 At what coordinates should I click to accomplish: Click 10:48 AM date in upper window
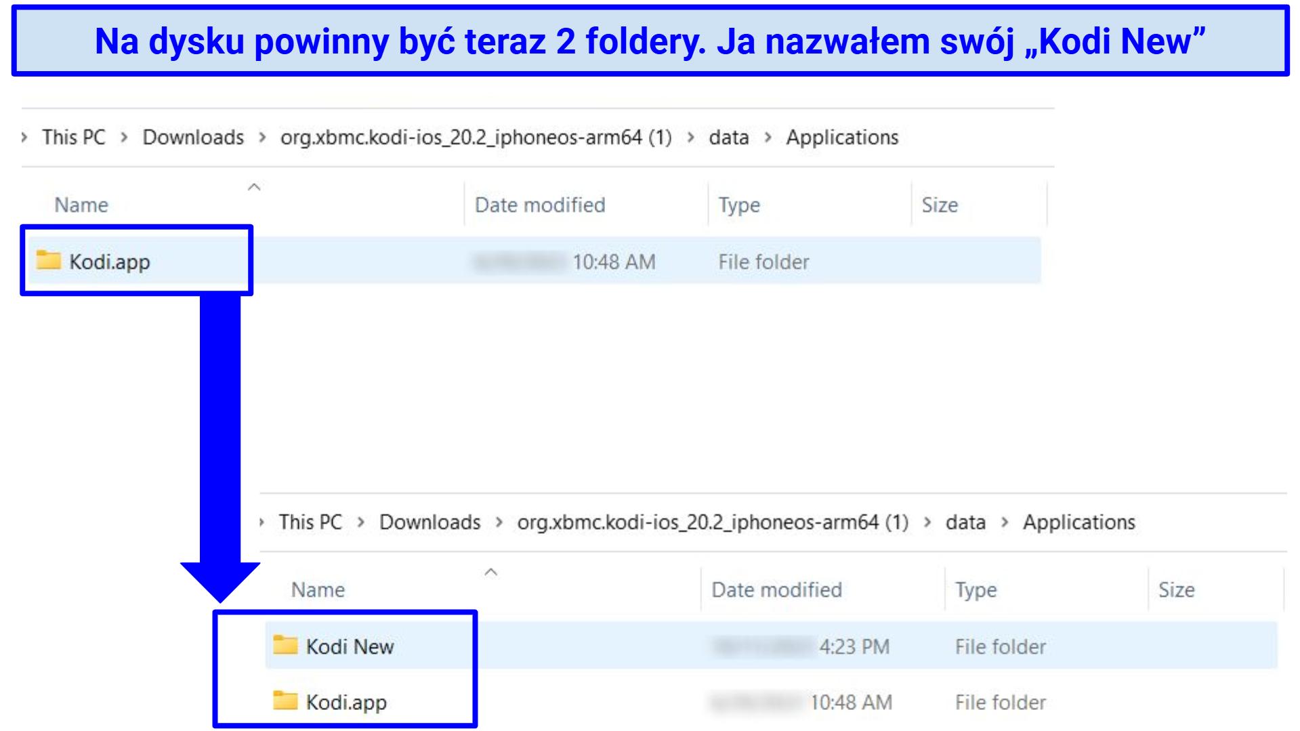pos(614,262)
